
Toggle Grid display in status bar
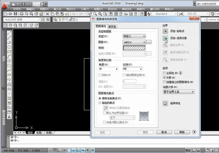(x=55, y=150)
